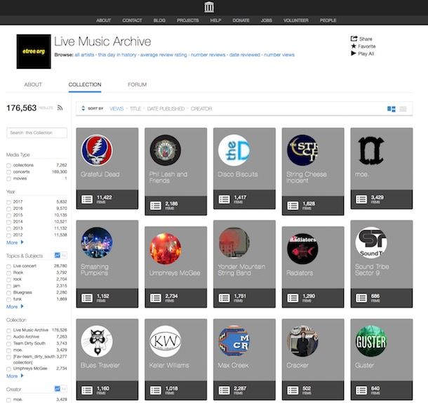Click the String Cheese Incident logo
The width and height of the screenshot is (428, 403).
point(302,150)
